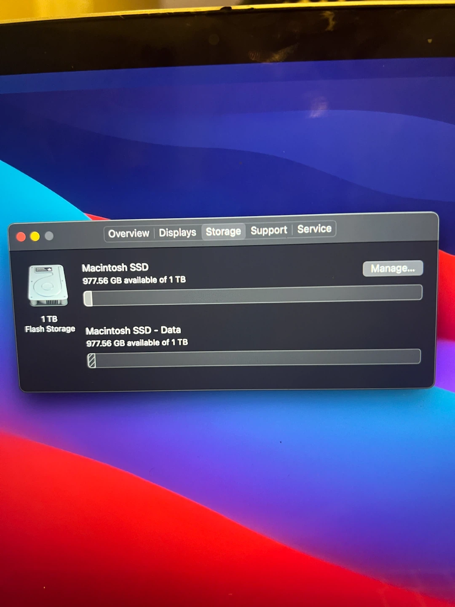
Task: Select the Storage tab
Action: click(223, 231)
